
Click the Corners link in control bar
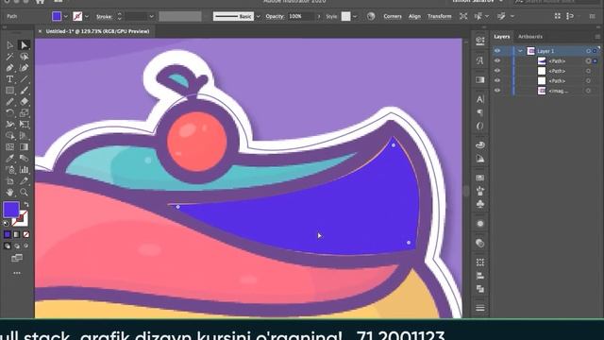click(393, 16)
